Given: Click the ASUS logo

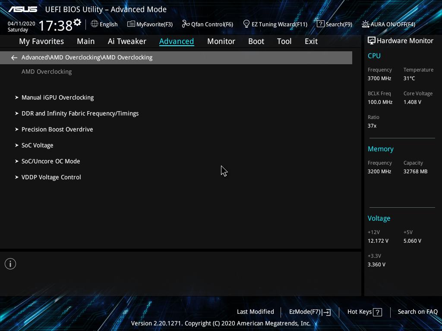Looking at the screenshot, I should [x=22, y=9].
